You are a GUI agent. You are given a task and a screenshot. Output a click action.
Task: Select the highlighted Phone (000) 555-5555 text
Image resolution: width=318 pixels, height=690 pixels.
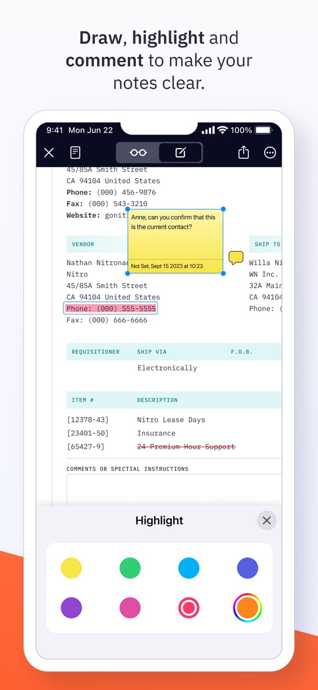click(111, 309)
